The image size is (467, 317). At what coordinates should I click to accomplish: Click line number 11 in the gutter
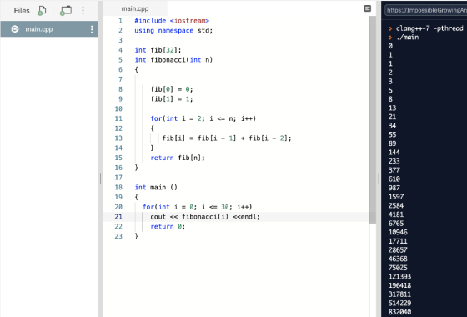[x=118, y=118]
